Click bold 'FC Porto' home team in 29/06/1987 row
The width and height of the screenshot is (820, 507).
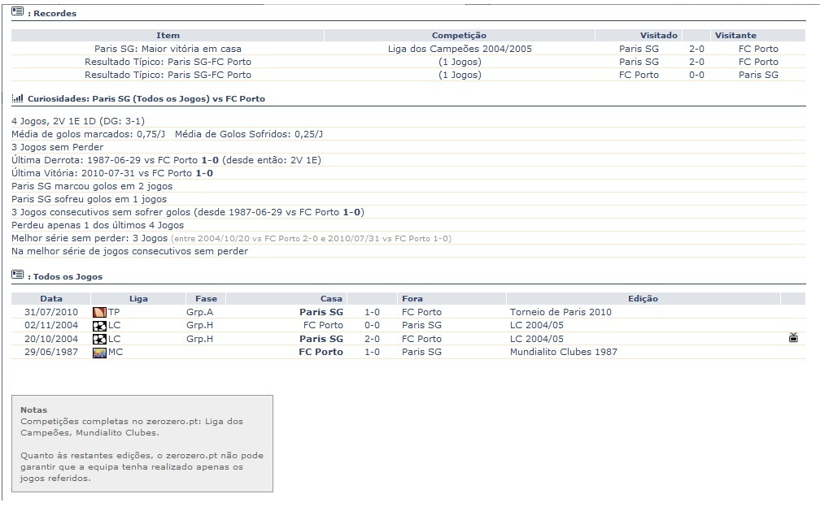pos(321,352)
